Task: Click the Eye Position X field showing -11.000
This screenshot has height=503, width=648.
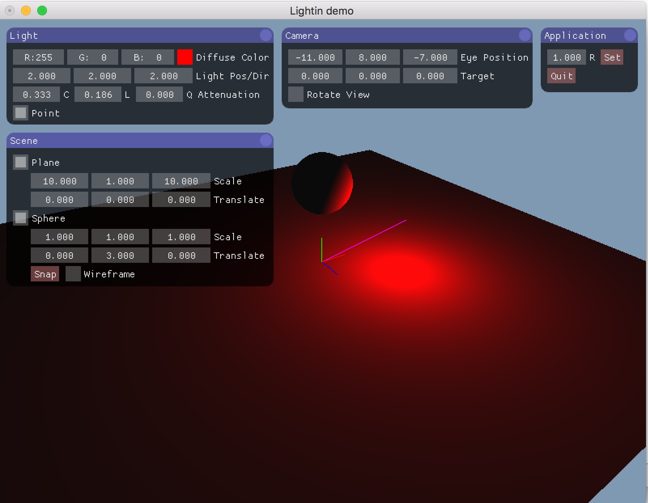Action: [315, 57]
